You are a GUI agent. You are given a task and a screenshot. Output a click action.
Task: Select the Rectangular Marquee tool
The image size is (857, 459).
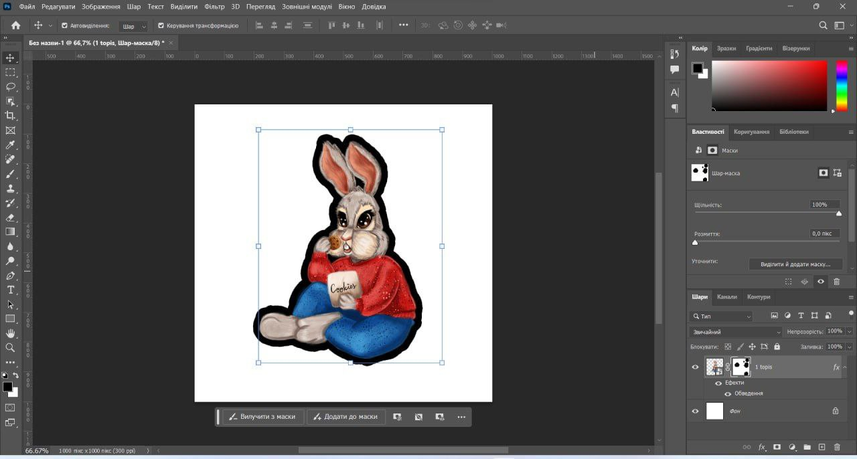10,72
